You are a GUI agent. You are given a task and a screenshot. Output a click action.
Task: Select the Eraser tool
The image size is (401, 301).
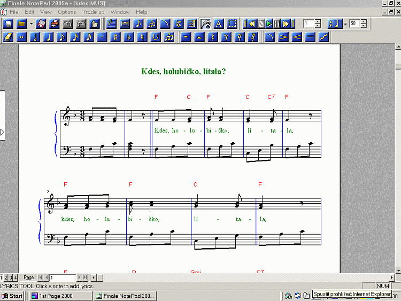coord(9,37)
